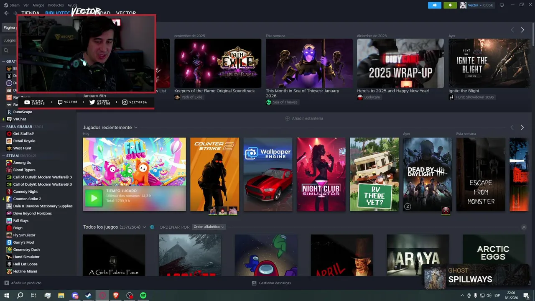
Task: Open Discord from the taskbar
Action: [x=75, y=296]
